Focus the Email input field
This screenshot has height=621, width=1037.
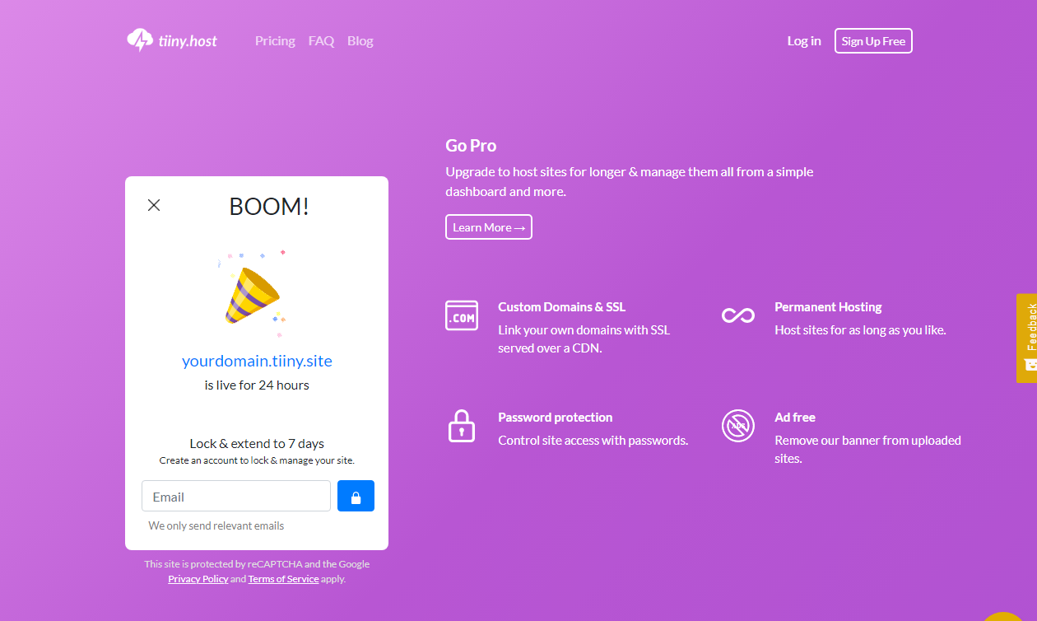tap(236, 496)
